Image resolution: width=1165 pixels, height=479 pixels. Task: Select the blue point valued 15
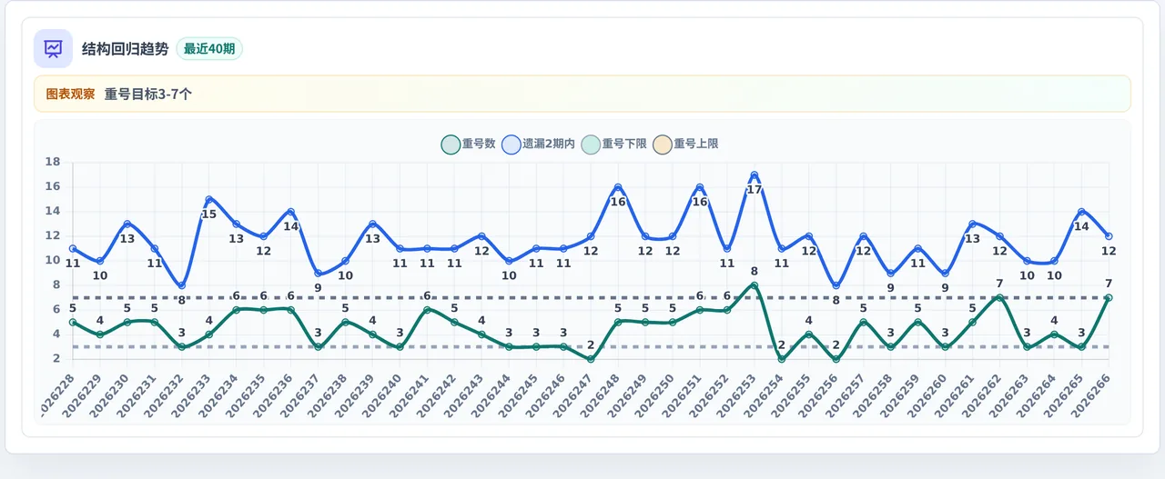coord(208,200)
